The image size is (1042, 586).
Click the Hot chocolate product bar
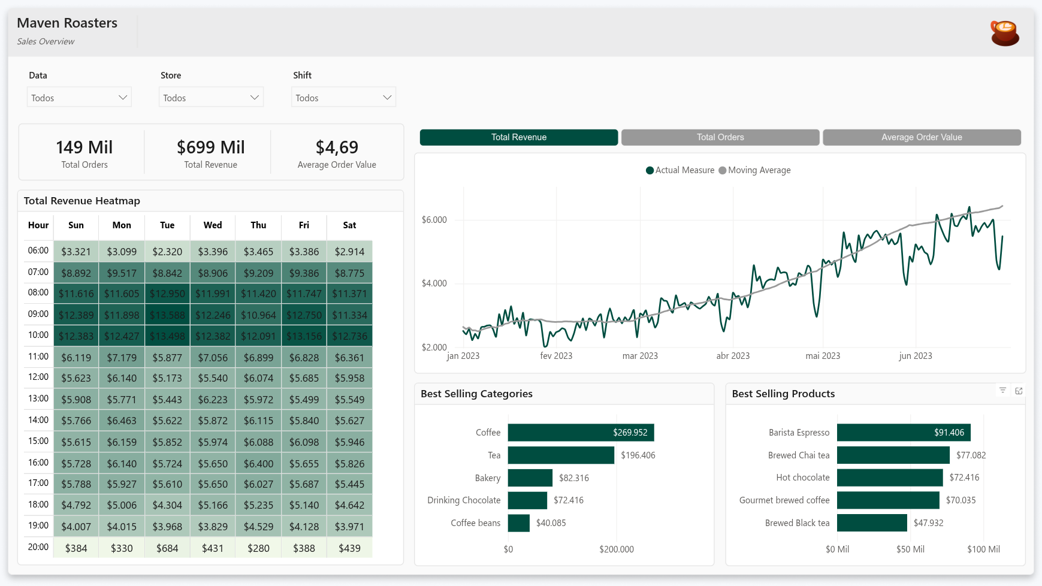(890, 478)
